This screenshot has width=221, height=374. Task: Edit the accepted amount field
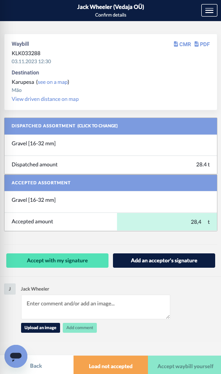point(167,222)
